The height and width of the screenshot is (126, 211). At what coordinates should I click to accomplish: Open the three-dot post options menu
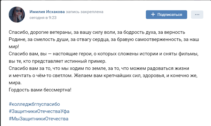(197, 15)
